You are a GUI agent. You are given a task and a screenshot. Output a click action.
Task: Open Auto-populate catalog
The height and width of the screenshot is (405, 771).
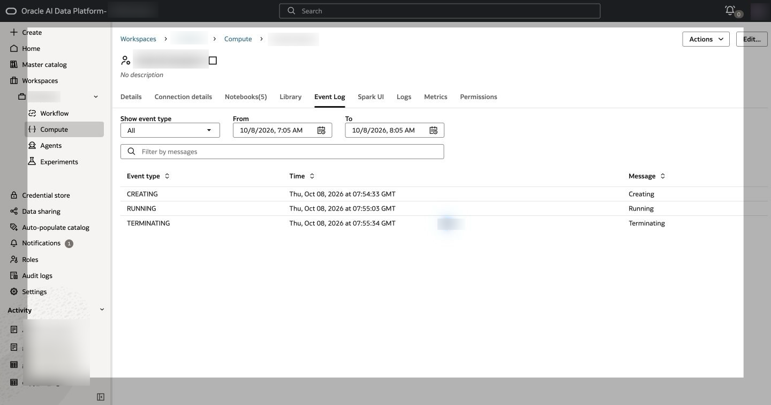click(x=56, y=227)
